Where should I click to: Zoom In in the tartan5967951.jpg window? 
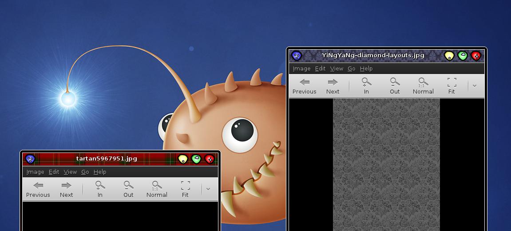pyautogui.click(x=100, y=189)
